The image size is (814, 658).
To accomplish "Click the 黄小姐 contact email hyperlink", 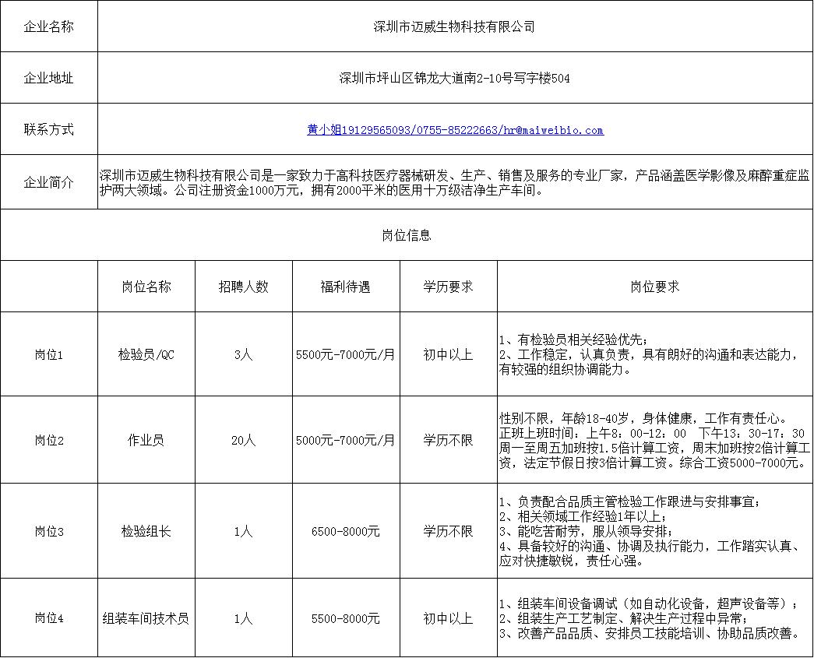I will 455,130.
